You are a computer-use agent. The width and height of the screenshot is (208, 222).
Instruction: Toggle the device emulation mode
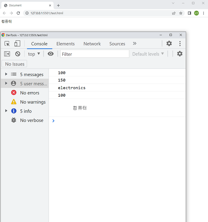(x=17, y=44)
